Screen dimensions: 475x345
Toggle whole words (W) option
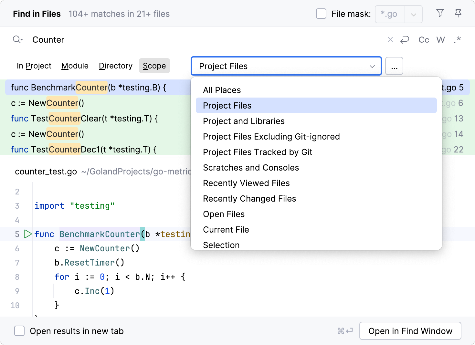[x=440, y=40]
